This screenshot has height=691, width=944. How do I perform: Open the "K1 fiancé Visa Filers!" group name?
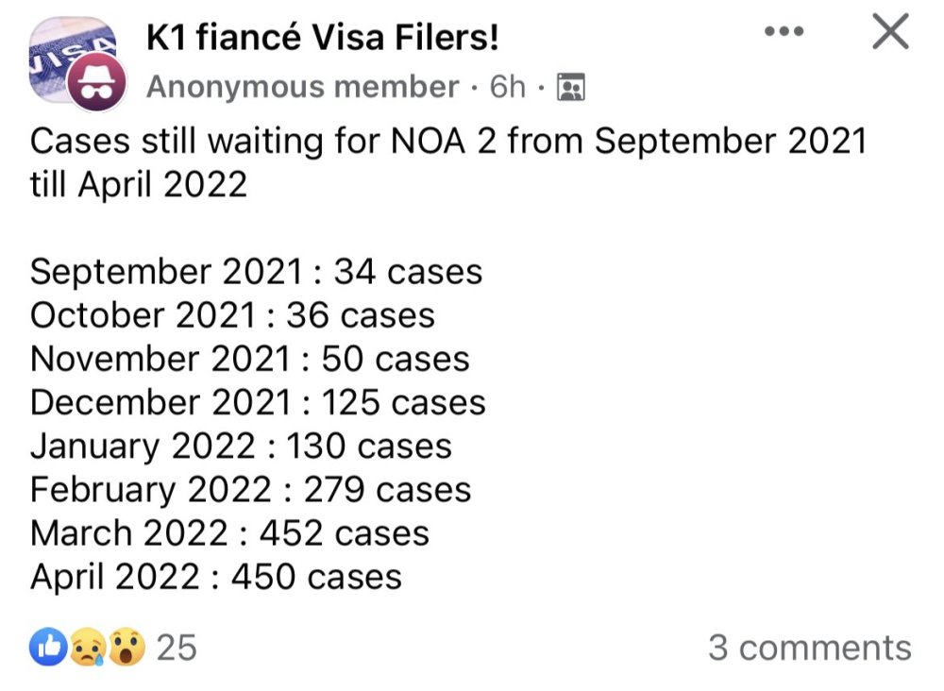pyautogui.click(x=323, y=38)
